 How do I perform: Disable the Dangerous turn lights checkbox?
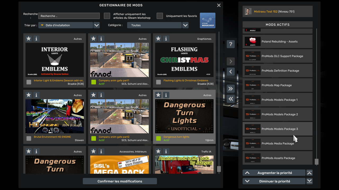click(x=158, y=138)
